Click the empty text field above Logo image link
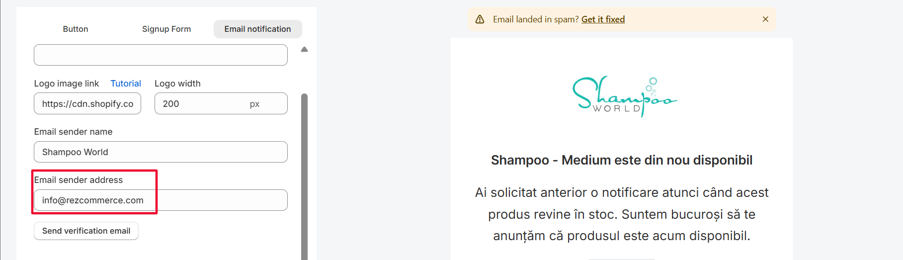Screen dimensions: 903x260 161,55
